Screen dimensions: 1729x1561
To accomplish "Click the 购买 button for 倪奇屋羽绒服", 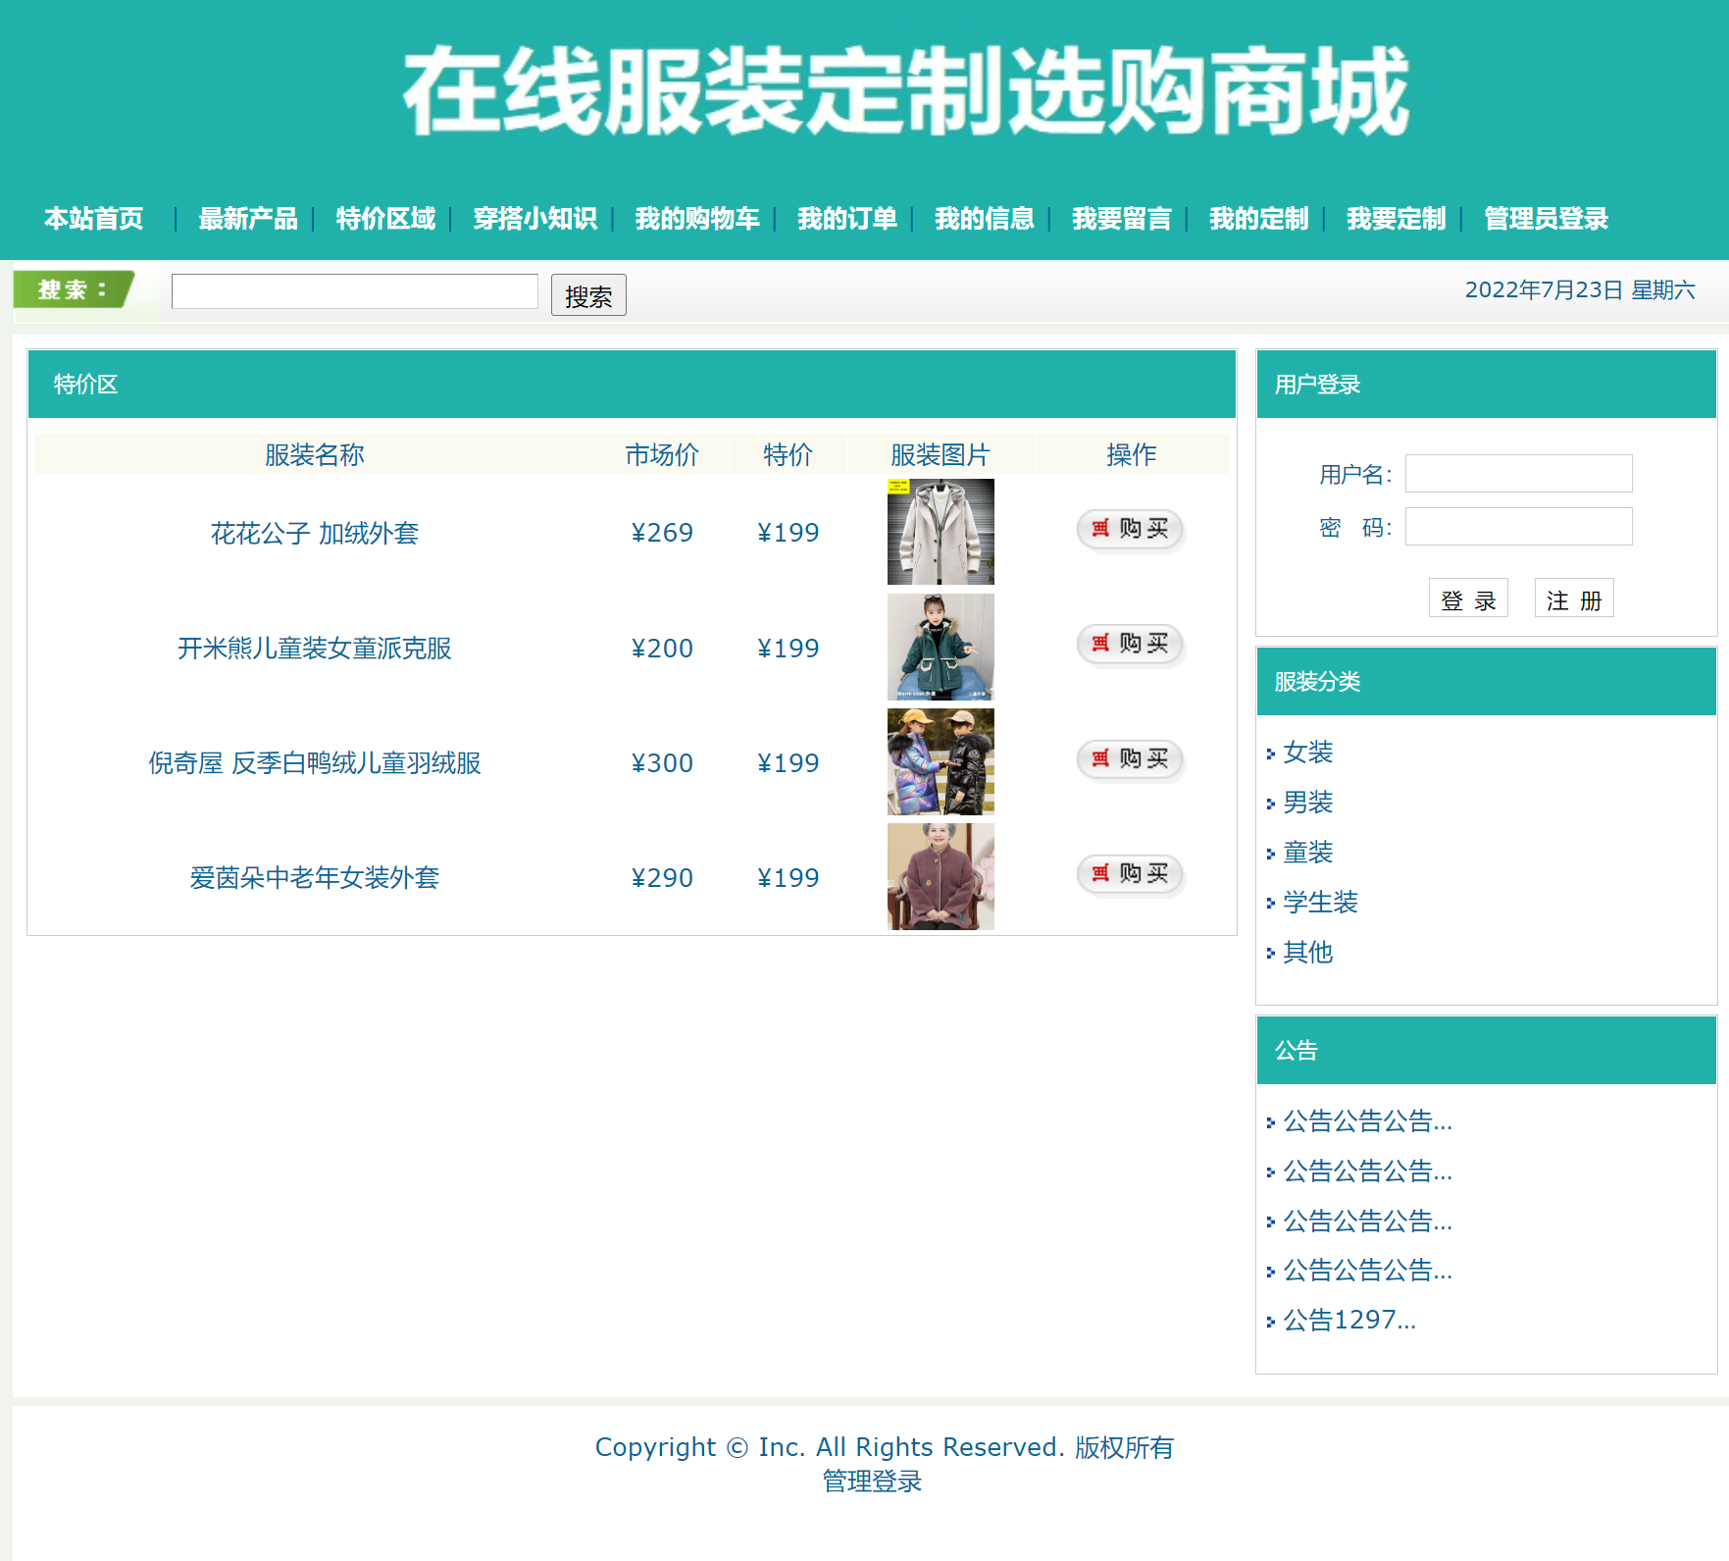I will point(1130,760).
